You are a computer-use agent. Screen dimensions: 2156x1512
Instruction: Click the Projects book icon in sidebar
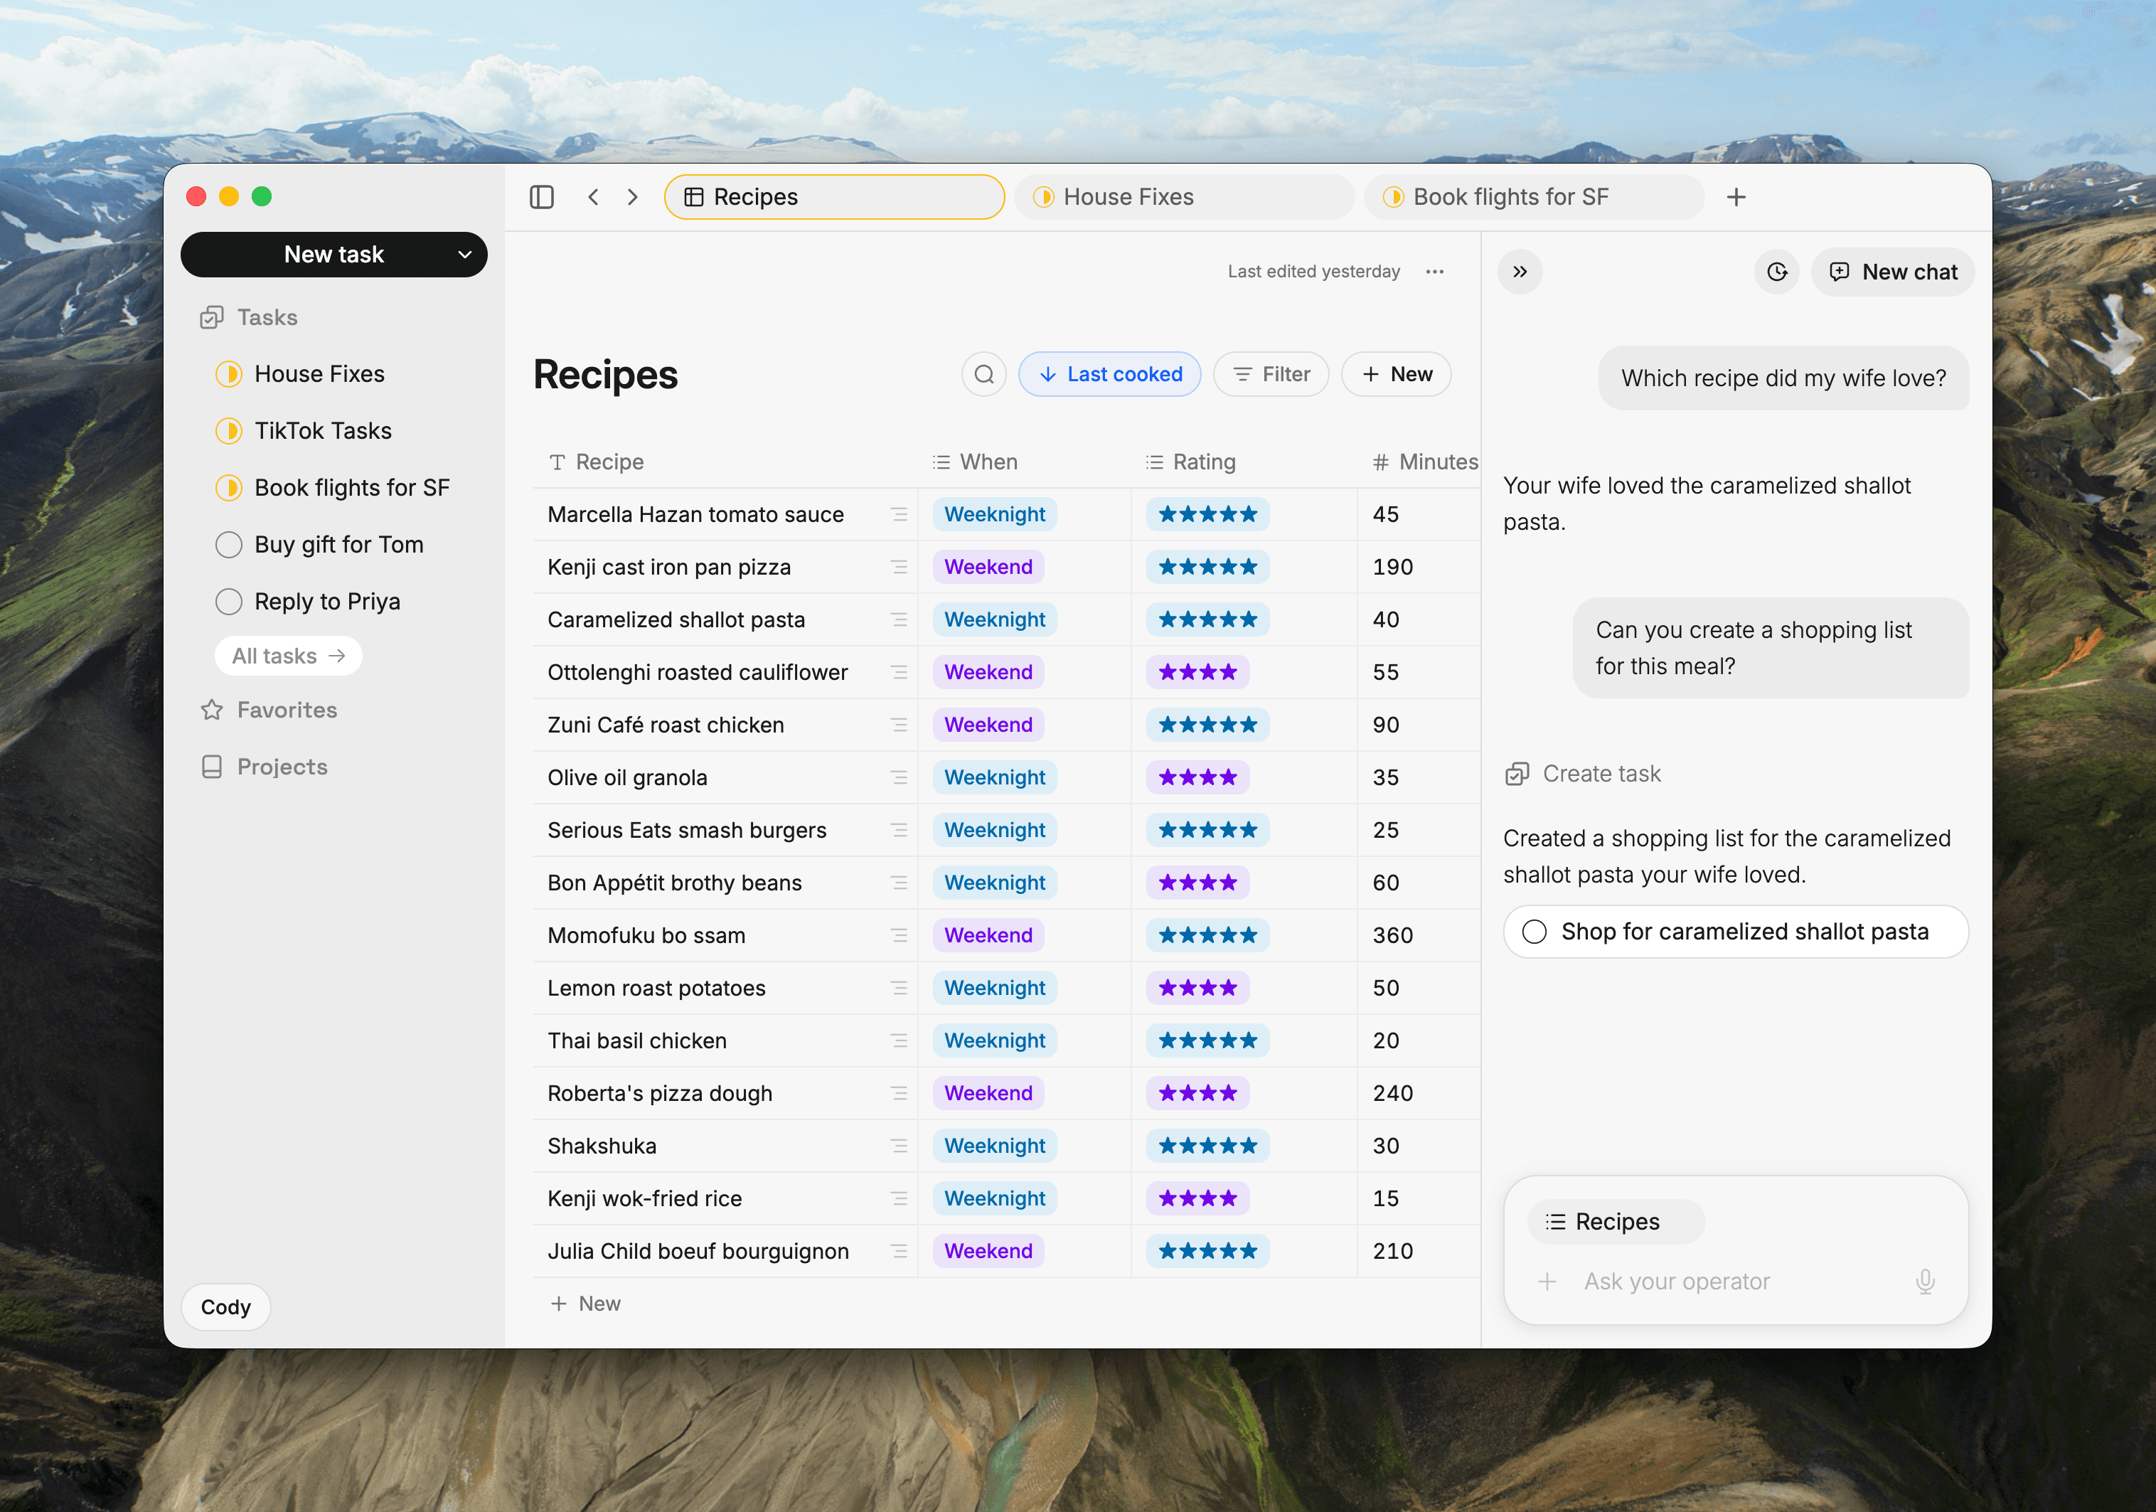pos(212,767)
